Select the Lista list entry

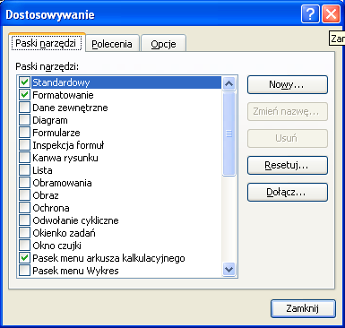tap(42, 170)
